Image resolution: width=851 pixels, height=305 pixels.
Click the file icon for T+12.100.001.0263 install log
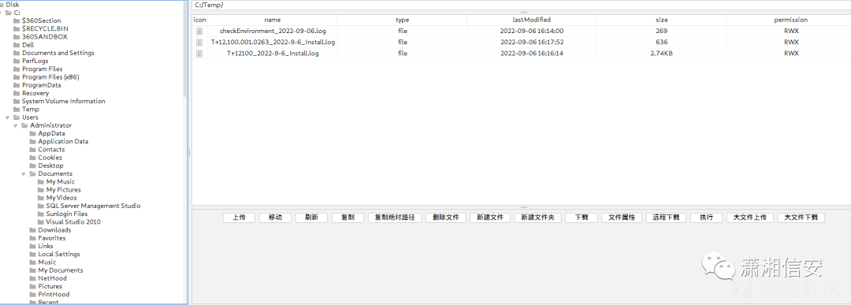coord(199,43)
